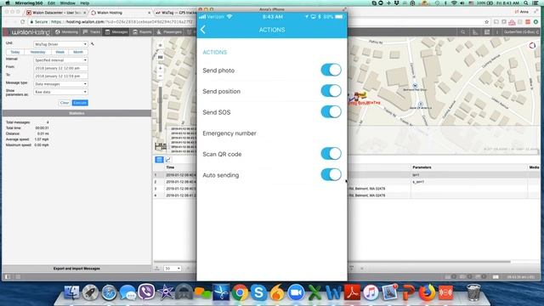544x306 pixels.
Task: Click the map zoom slider track
Action: (161, 110)
